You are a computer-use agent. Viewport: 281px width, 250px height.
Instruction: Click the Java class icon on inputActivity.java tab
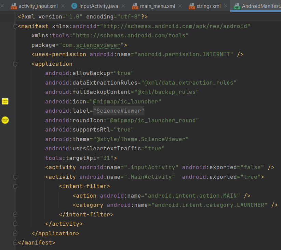click(x=74, y=6)
